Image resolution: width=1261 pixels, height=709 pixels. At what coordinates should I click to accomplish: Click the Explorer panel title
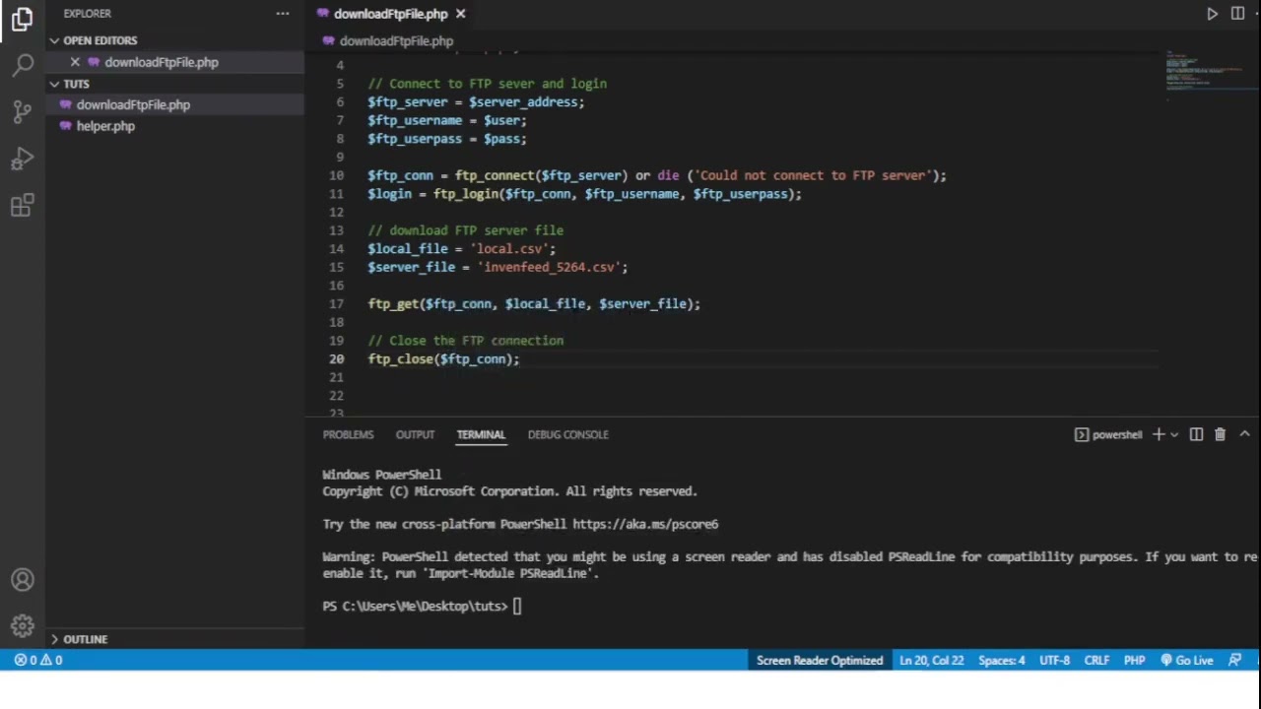87,14
